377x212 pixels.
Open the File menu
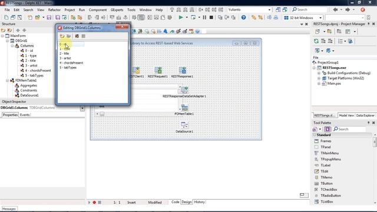pyautogui.click(x=7, y=10)
